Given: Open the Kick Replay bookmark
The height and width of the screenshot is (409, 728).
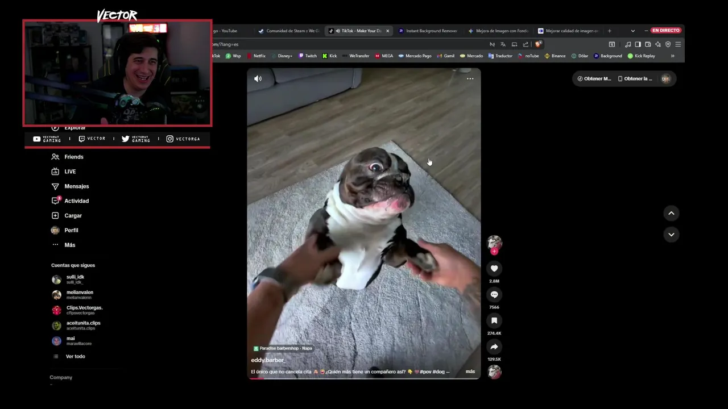Looking at the screenshot, I should (642, 56).
